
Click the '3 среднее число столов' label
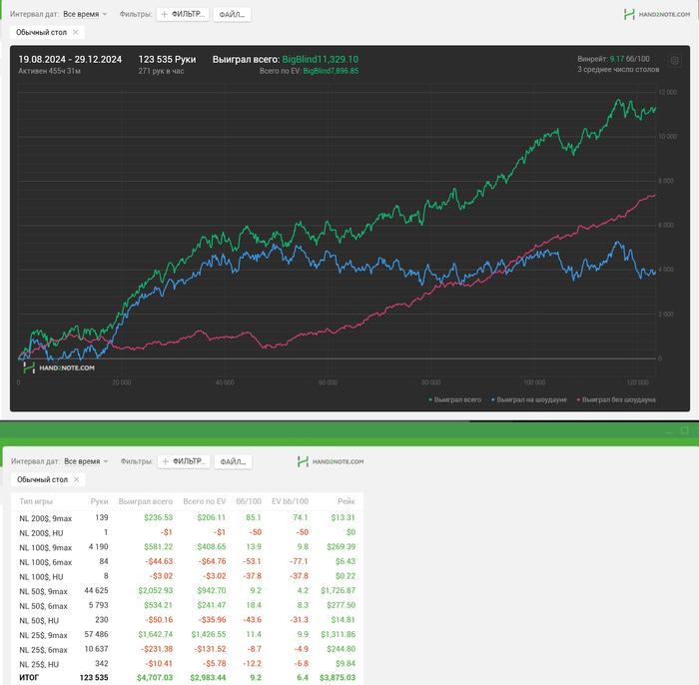pos(618,70)
